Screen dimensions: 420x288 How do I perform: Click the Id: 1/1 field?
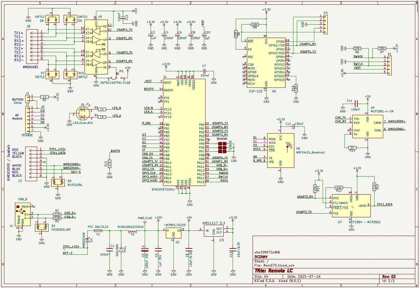coord(388,281)
